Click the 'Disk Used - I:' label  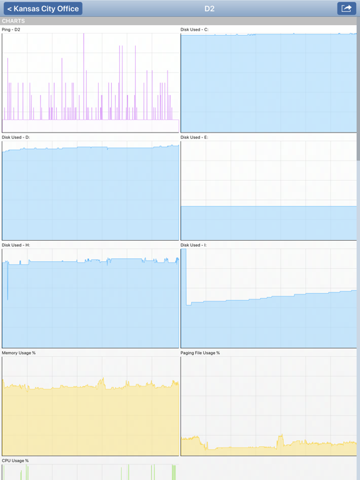[x=194, y=245]
